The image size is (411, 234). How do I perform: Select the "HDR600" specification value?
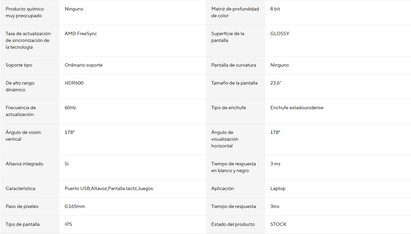[74, 83]
